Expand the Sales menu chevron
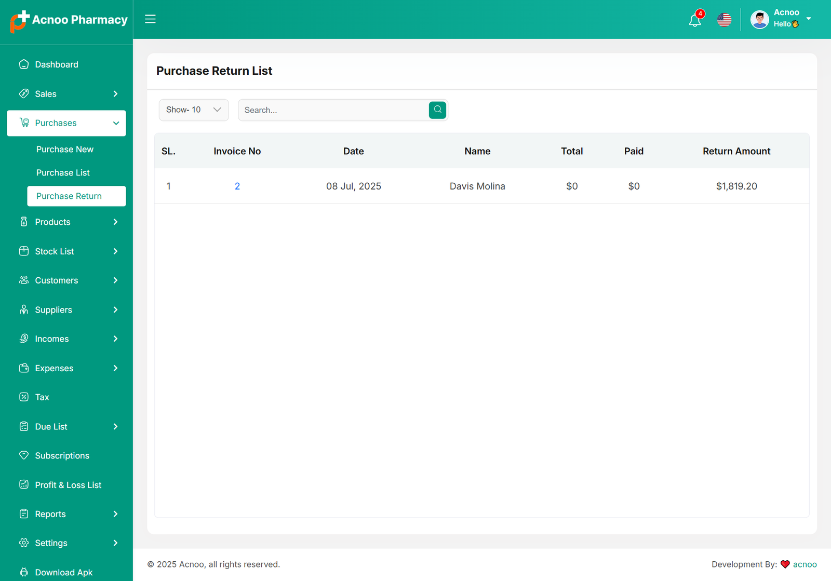 click(x=115, y=94)
